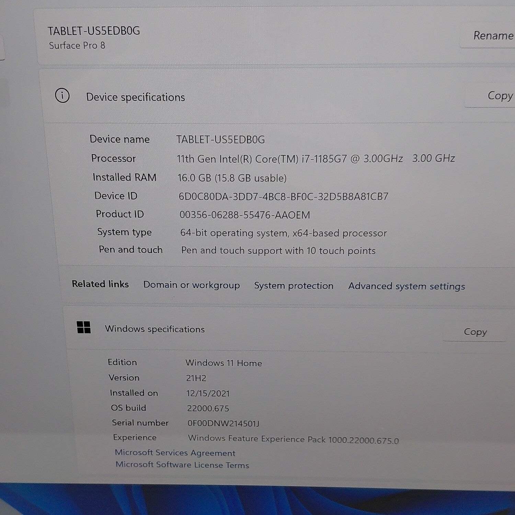Select the installed on date 12/15/2021
The width and height of the screenshot is (515, 515).
(x=208, y=393)
